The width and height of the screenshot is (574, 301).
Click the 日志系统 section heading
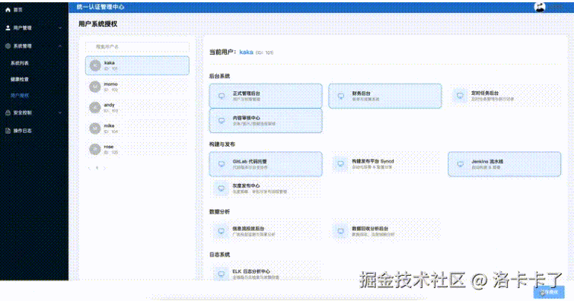point(220,255)
